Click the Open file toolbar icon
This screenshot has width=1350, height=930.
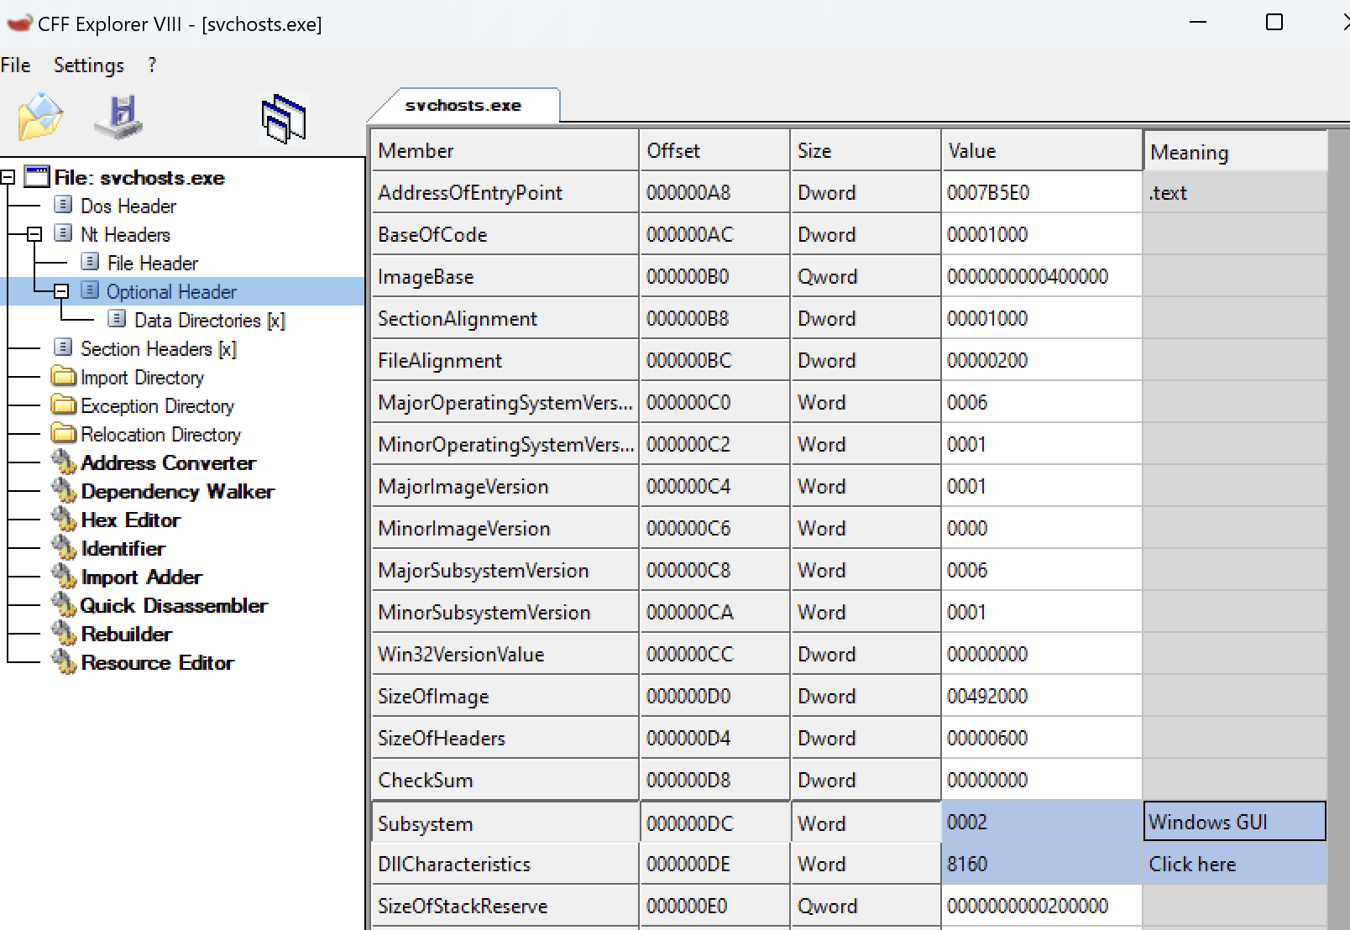[40, 117]
